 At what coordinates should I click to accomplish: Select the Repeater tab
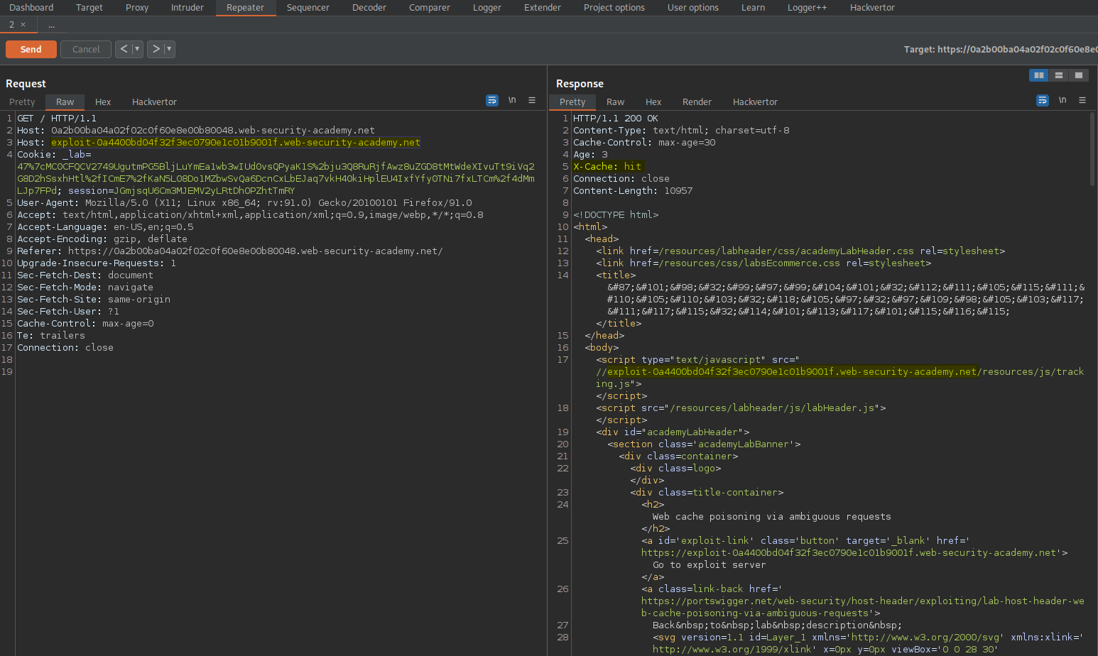point(245,7)
